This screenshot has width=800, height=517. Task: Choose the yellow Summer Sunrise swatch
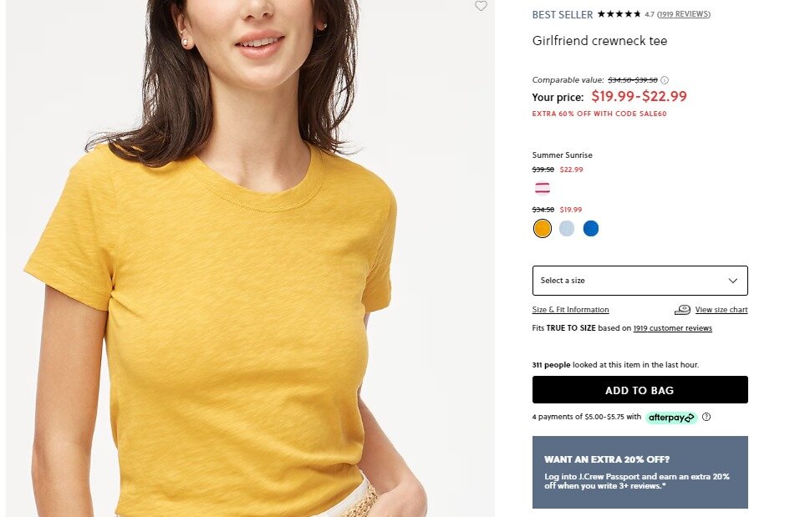point(543,228)
